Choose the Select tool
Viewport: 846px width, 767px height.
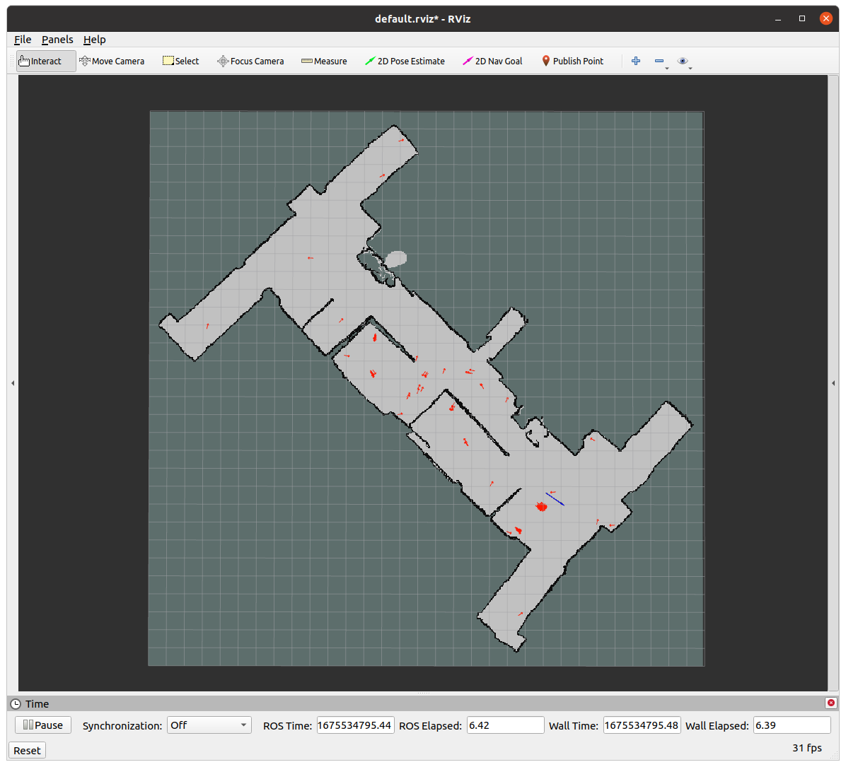(x=181, y=61)
